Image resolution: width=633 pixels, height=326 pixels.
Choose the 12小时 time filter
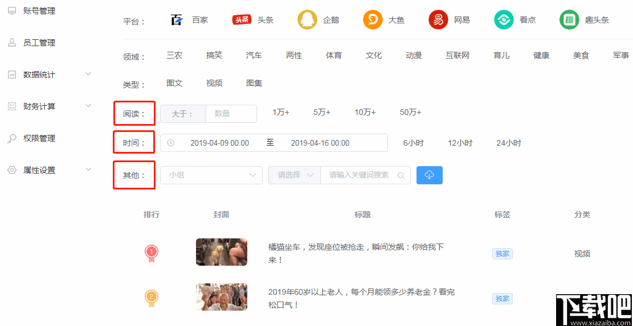[x=460, y=143]
